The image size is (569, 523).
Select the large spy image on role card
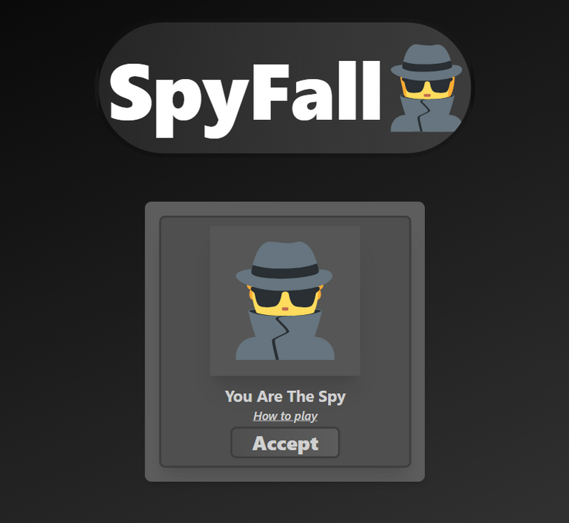pyautogui.click(x=285, y=301)
